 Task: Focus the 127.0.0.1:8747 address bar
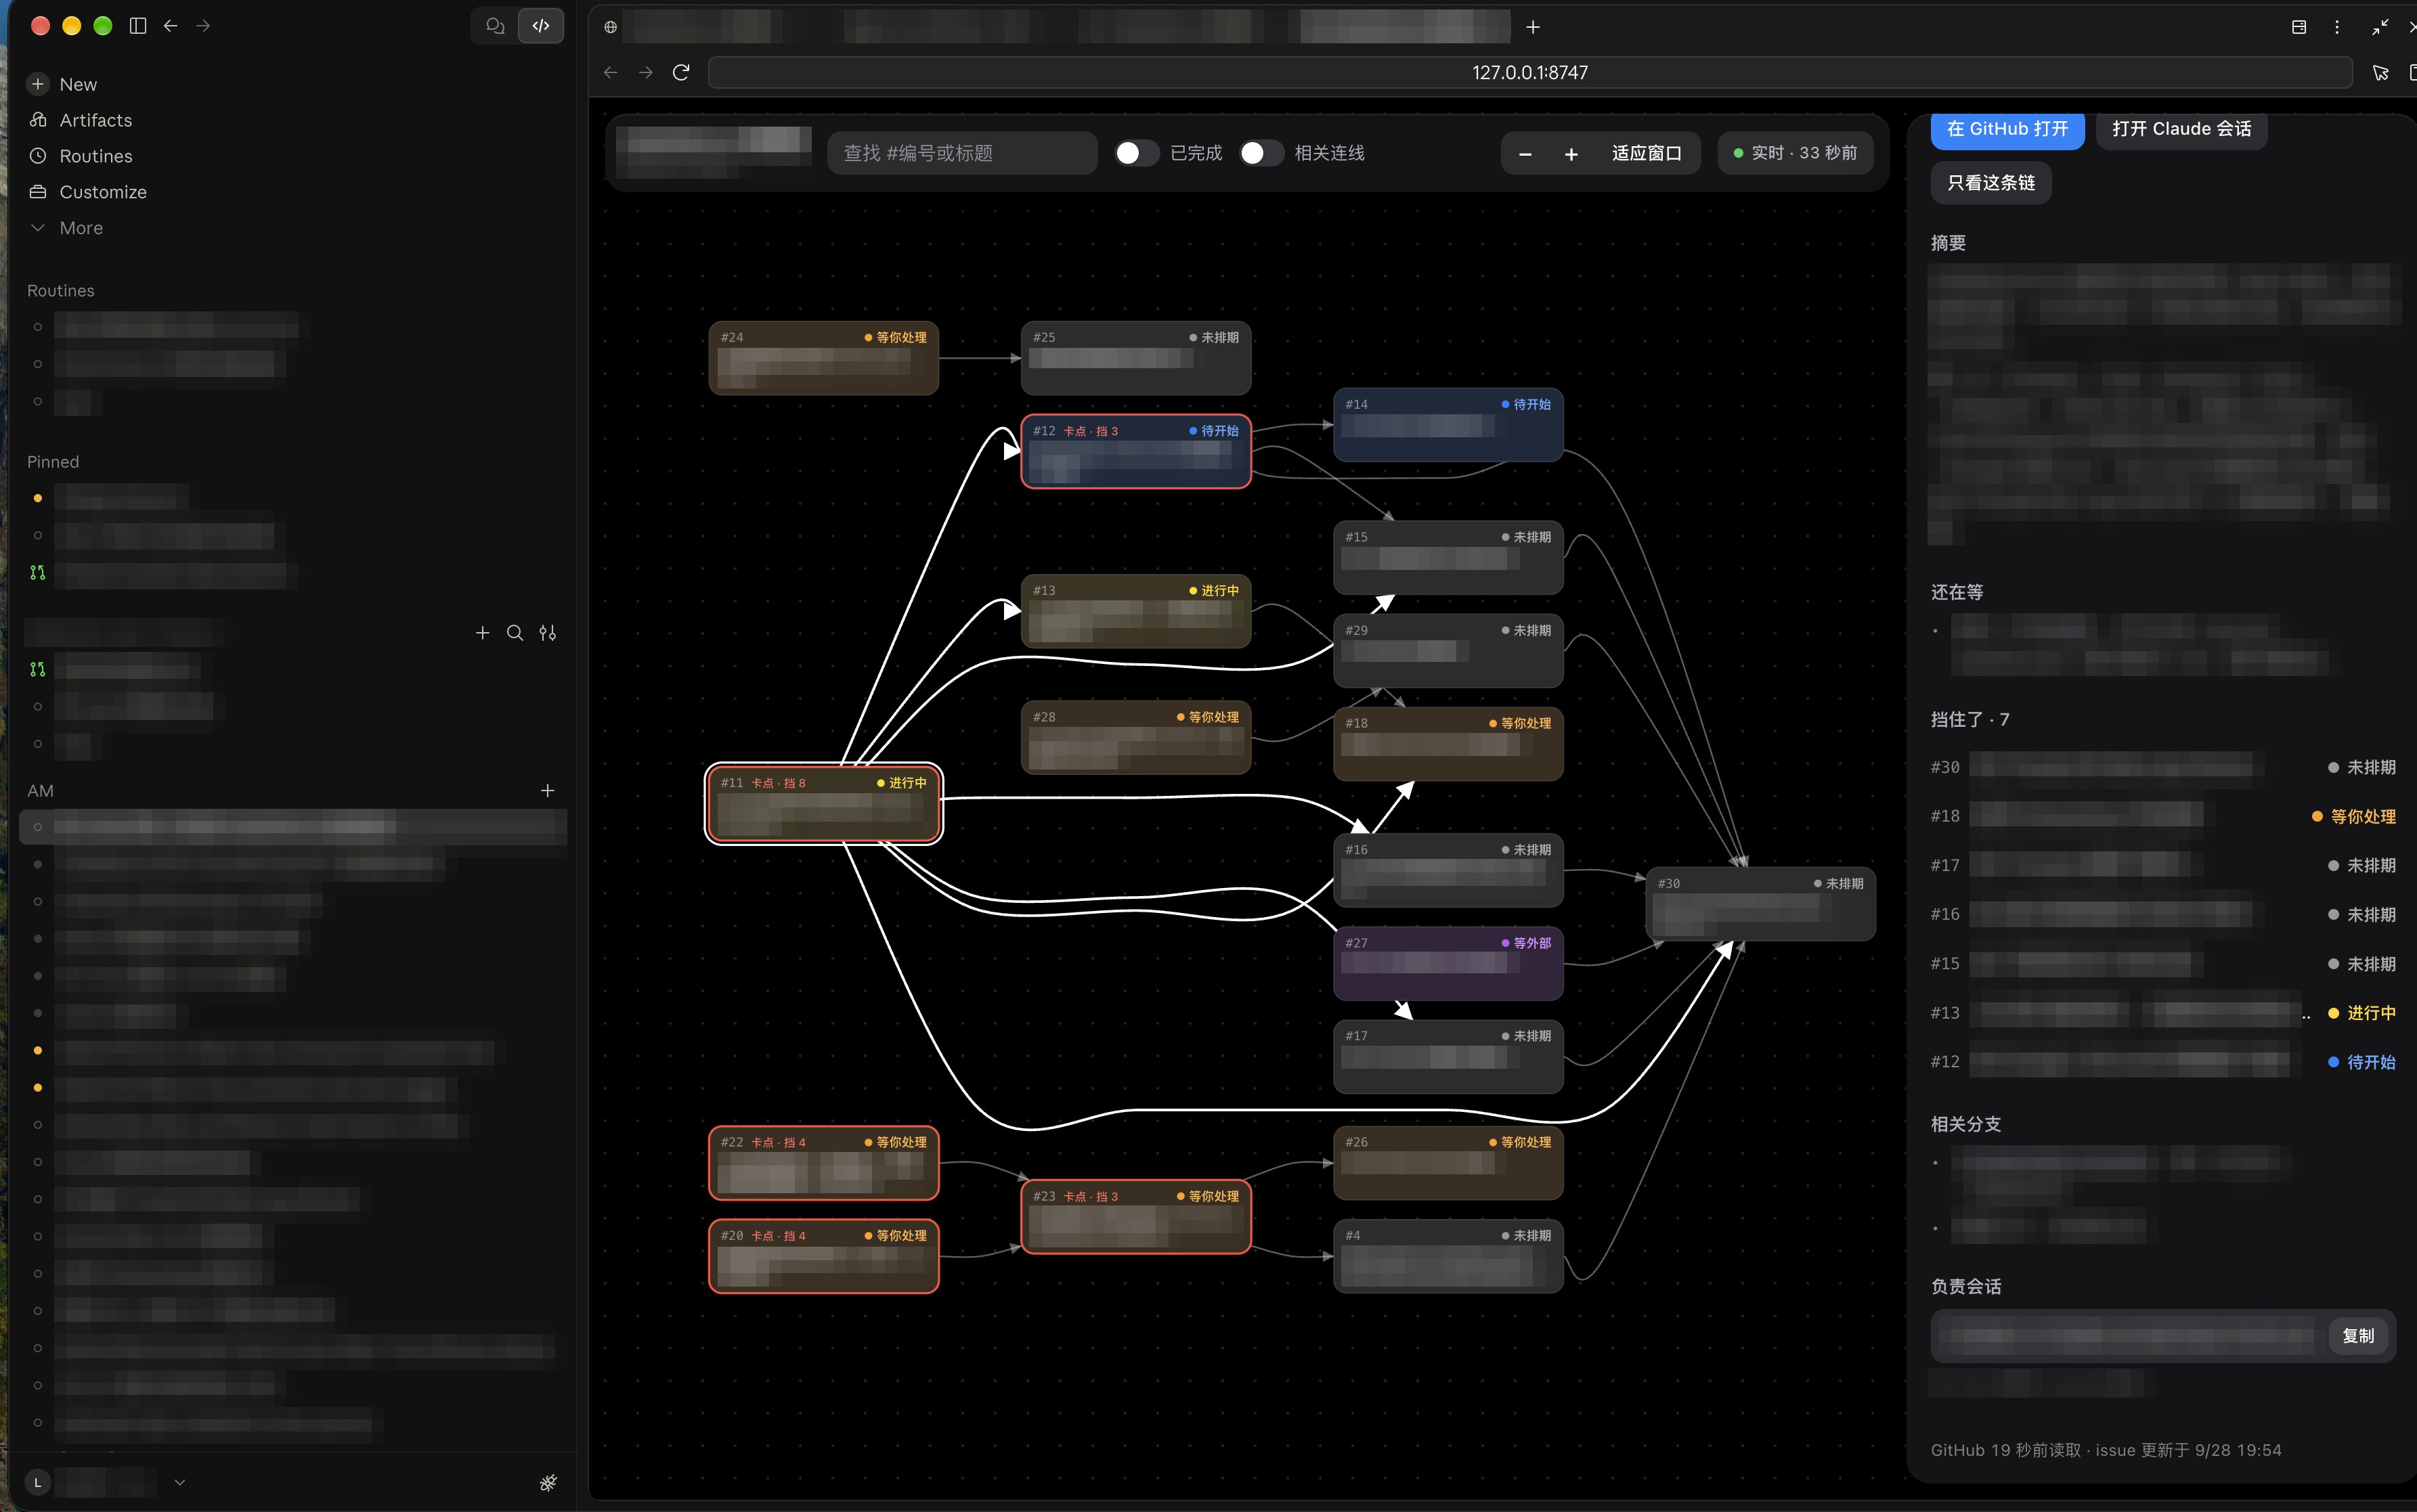1530,72
